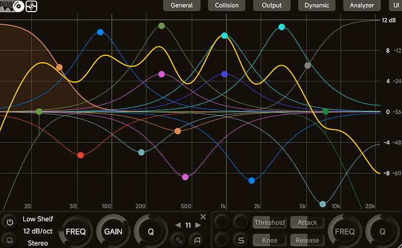Select the cyan node on the yellow curve at 1k

224,35
